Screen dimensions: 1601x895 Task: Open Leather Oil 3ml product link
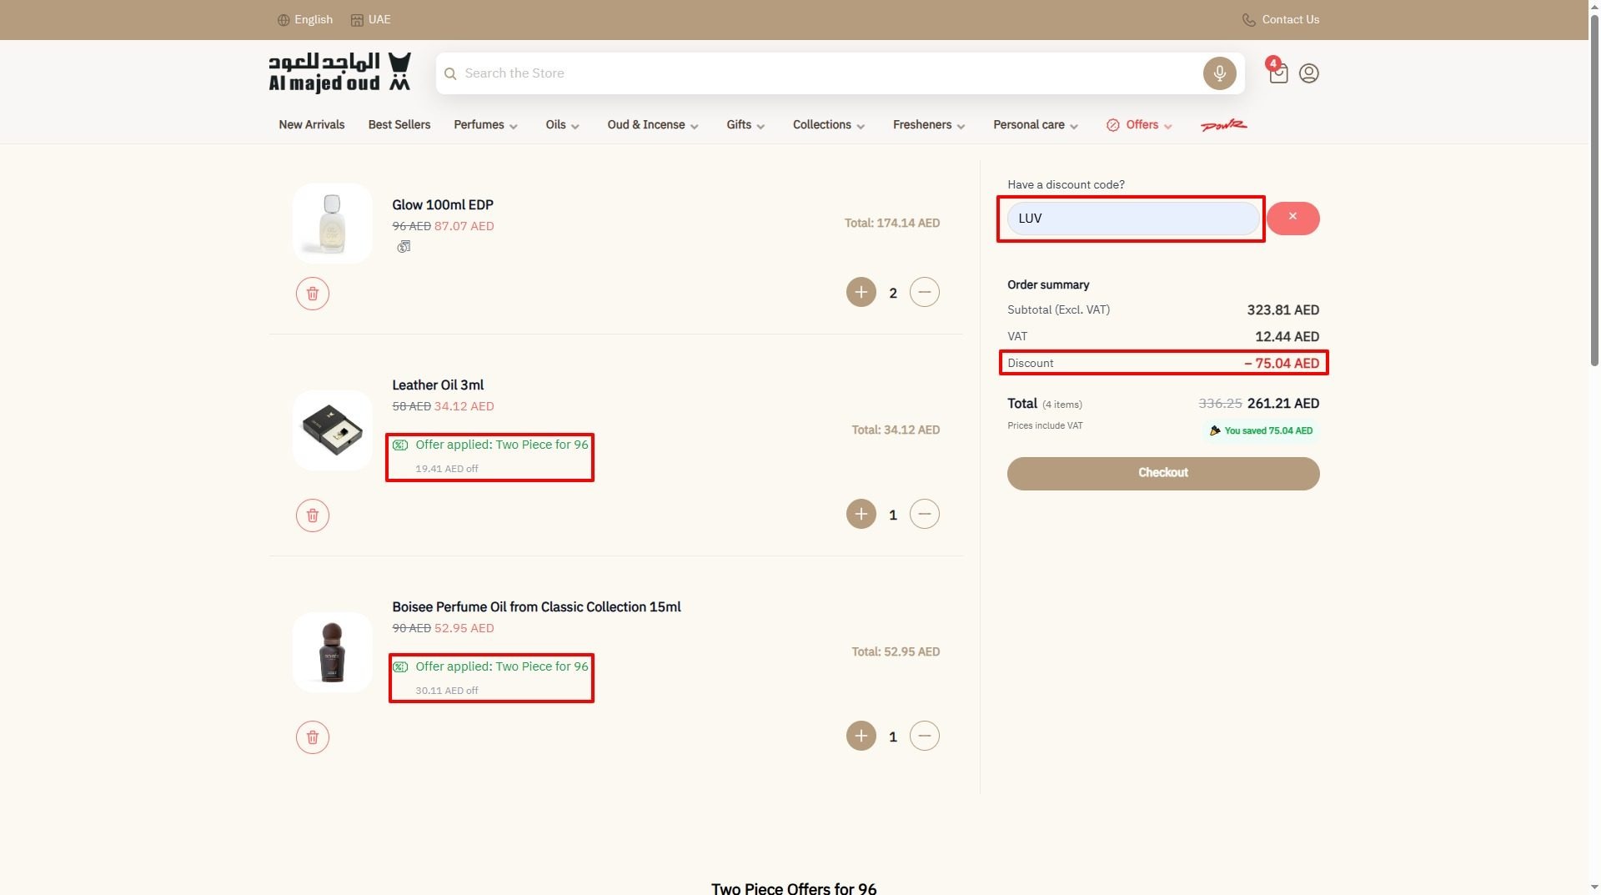(438, 385)
